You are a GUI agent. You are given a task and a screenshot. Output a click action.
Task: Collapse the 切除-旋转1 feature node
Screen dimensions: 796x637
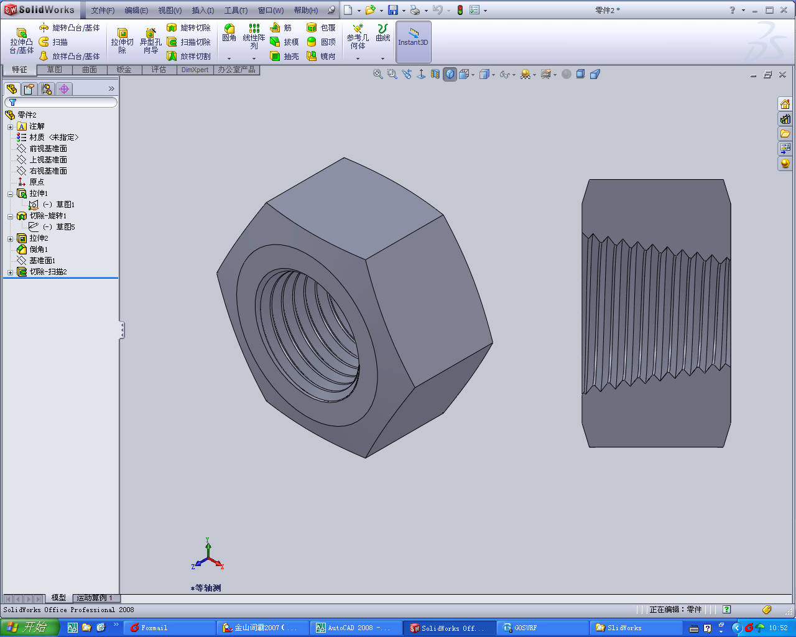tap(10, 216)
